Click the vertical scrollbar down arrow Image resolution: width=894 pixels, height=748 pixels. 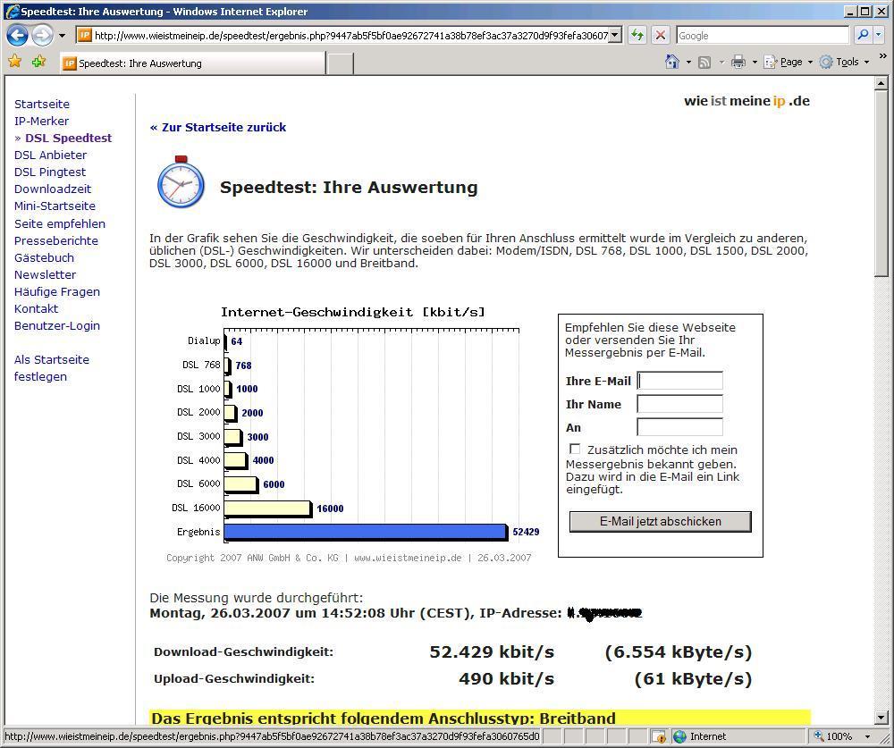pos(881,718)
